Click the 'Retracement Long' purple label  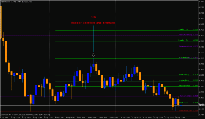click(185, 35)
